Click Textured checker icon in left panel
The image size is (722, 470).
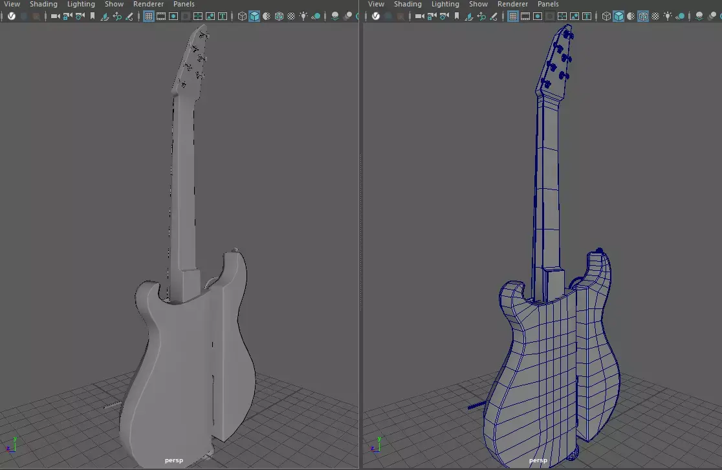click(291, 16)
